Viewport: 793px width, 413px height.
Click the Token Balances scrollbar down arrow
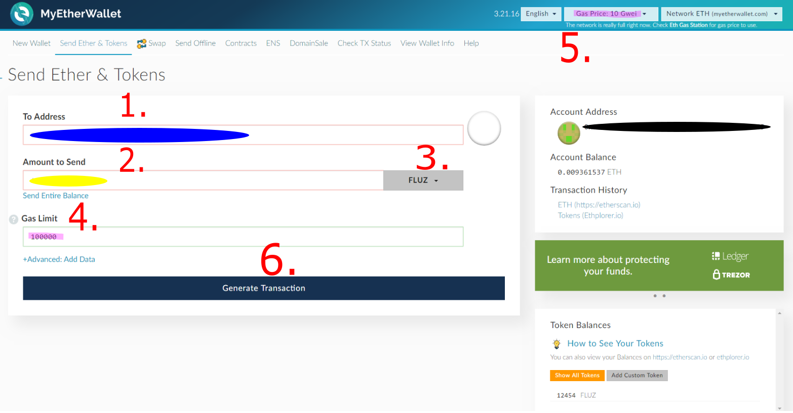click(779, 407)
